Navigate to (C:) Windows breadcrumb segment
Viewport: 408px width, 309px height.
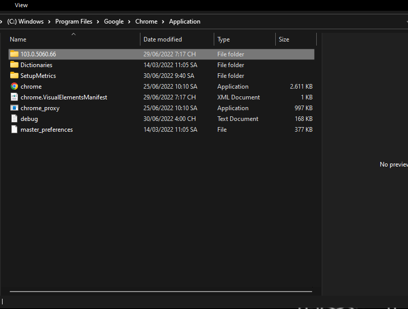[25, 22]
